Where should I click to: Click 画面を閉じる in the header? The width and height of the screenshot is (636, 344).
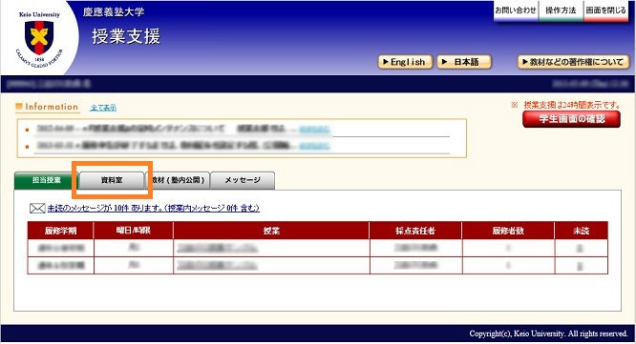pos(606,10)
